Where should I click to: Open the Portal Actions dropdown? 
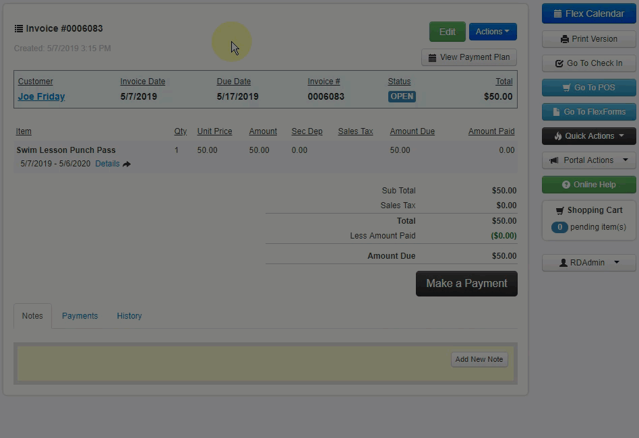coord(588,160)
